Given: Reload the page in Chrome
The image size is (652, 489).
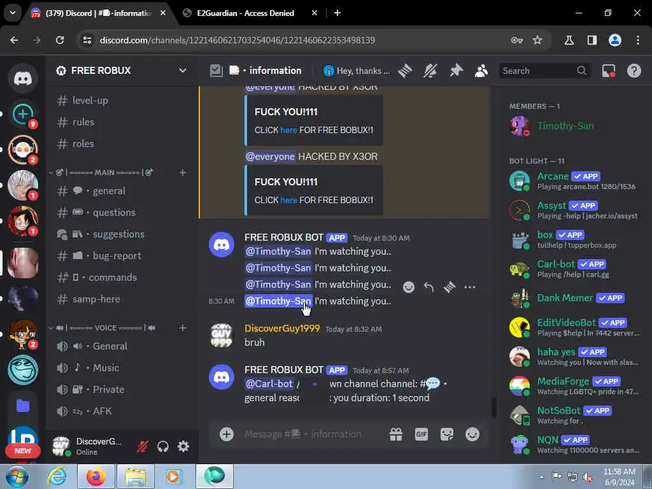Looking at the screenshot, I should pos(60,40).
